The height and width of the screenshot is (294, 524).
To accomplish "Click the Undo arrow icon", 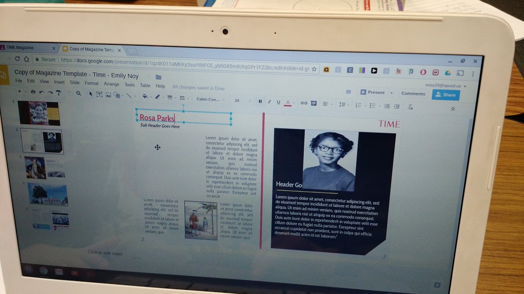I will (x=41, y=92).
